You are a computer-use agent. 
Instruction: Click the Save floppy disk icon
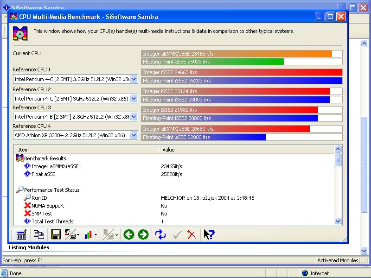pos(56,234)
